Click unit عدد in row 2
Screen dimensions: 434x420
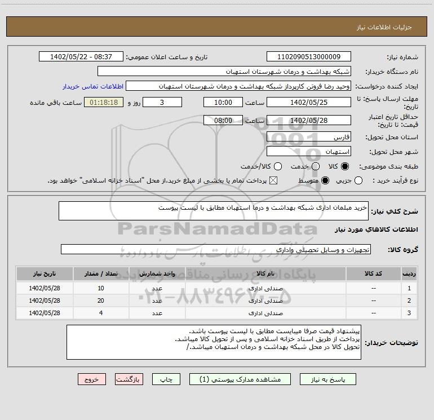[x=157, y=301]
